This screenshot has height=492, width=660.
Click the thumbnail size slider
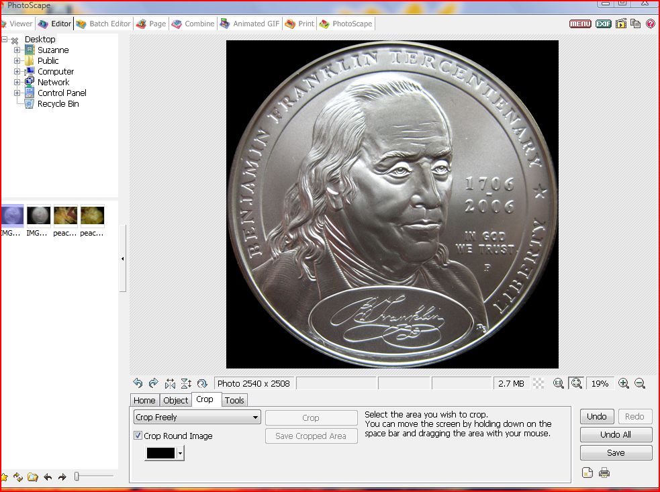[x=77, y=477]
